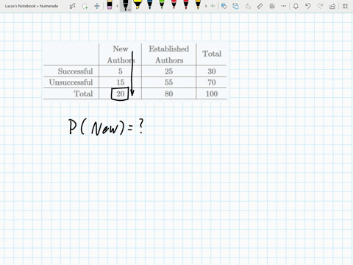The height and width of the screenshot is (265, 353).
Task: Click the Unsuccessful row label
Action: pyautogui.click(x=71, y=82)
